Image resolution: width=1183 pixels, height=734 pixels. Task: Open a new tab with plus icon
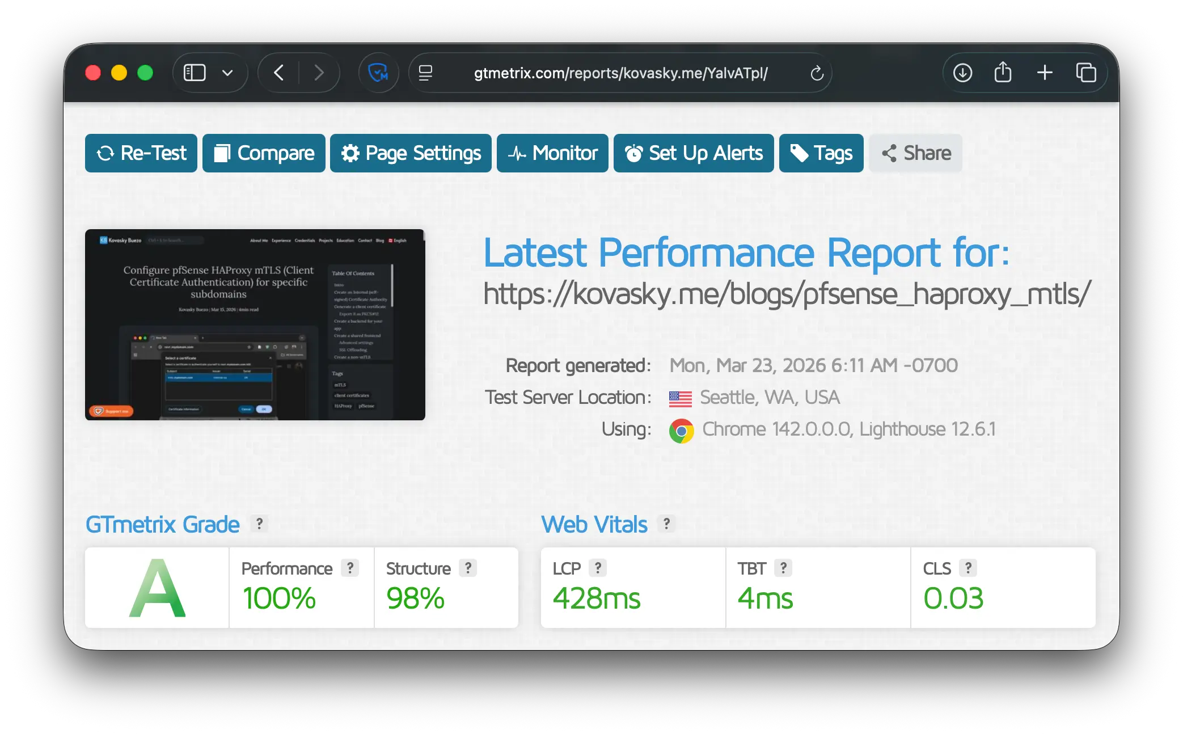[1045, 73]
